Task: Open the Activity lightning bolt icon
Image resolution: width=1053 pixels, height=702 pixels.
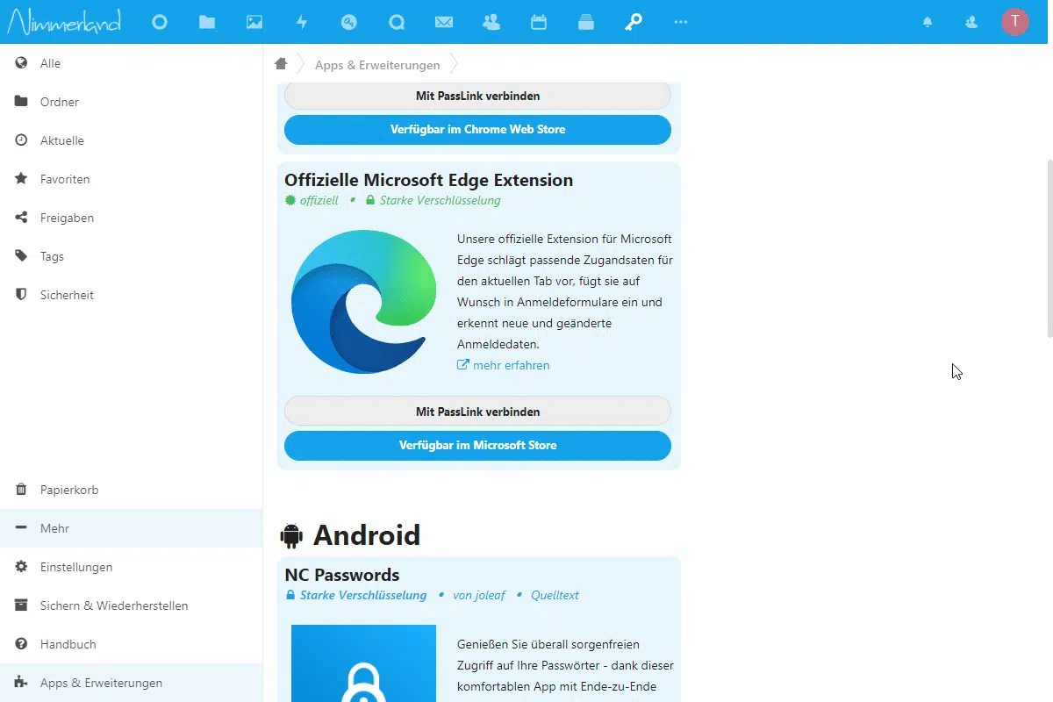Action: (x=302, y=22)
